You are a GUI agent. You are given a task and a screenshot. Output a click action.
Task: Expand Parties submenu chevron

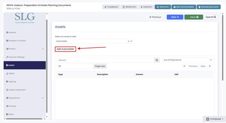click(43, 49)
